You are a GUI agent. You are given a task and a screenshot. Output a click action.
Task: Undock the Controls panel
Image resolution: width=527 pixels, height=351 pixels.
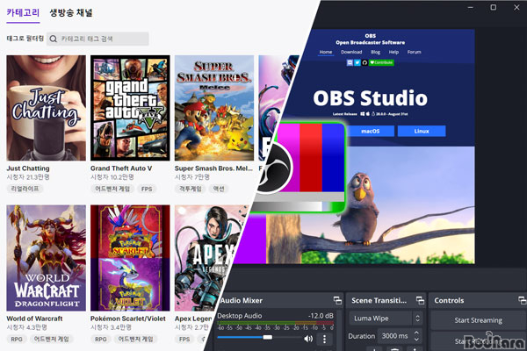coord(522,300)
